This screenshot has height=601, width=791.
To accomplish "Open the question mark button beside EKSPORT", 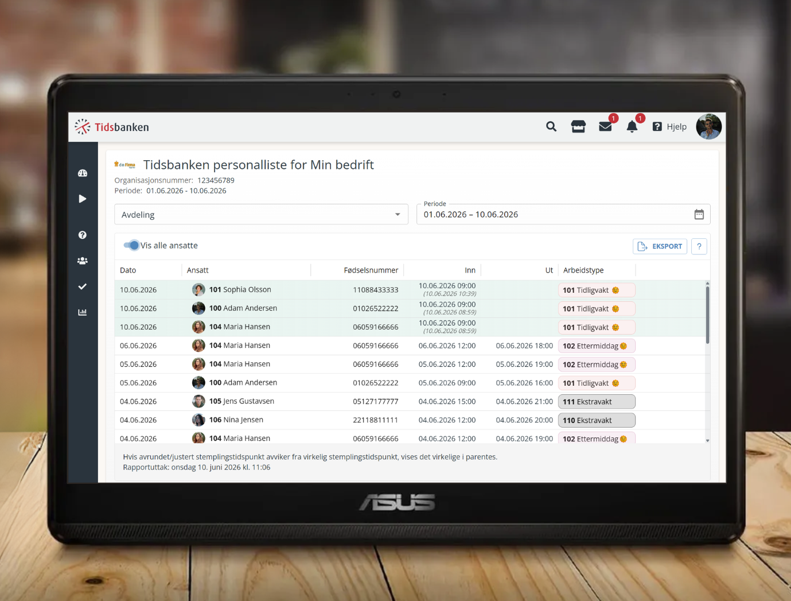I will click(x=699, y=246).
